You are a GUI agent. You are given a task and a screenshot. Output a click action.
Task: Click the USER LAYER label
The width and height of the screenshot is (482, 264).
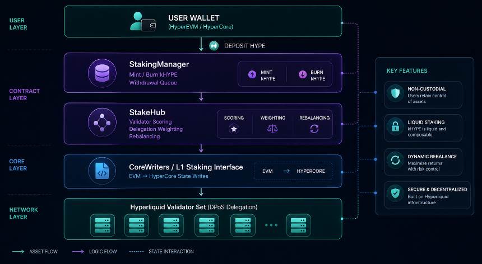pyautogui.click(x=18, y=24)
